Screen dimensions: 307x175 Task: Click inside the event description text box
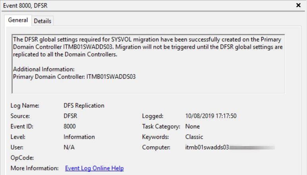pos(148,64)
